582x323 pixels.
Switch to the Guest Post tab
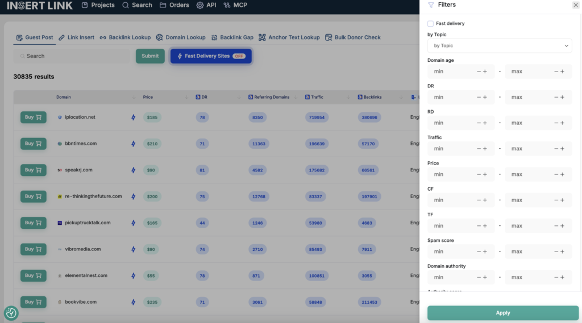coord(35,37)
